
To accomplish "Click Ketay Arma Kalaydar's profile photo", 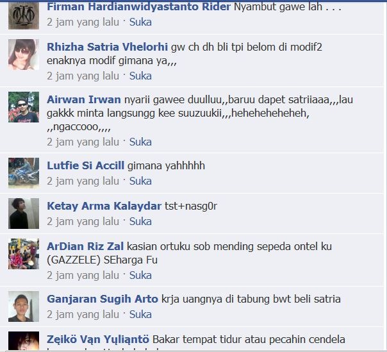I will pyautogui.click(x=24, y=214).
